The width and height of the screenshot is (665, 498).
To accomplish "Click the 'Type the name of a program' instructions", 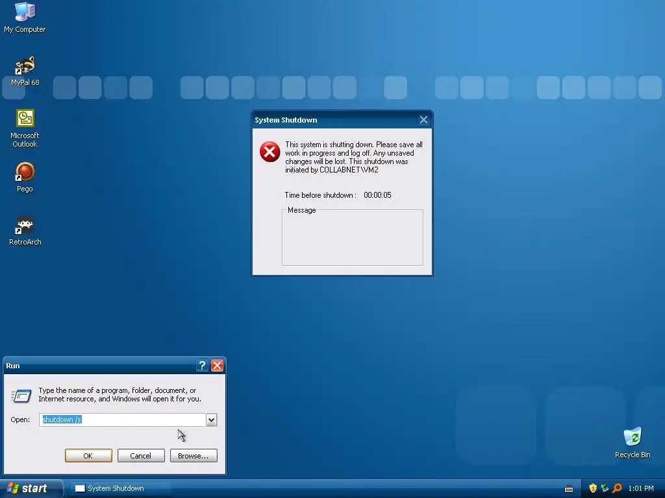I will point(120,395).
